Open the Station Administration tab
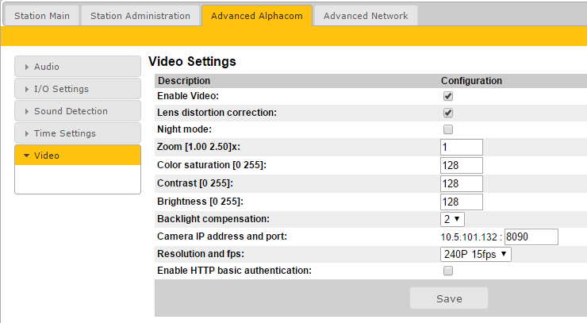Image resolution: width=587 pixels, height=323 pixels. coord(140,16)
